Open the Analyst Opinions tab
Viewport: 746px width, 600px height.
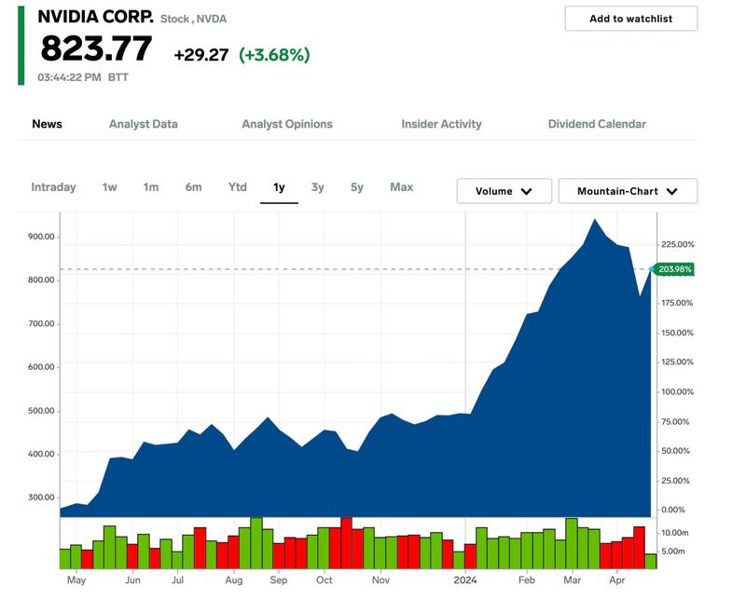pos(287,124)
